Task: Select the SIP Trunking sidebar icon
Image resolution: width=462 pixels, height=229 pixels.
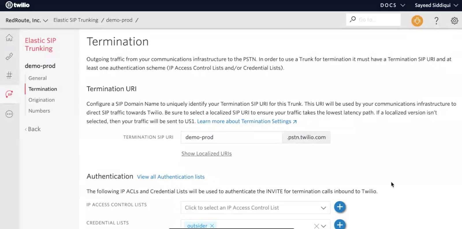Action: [x=9, y=94]
